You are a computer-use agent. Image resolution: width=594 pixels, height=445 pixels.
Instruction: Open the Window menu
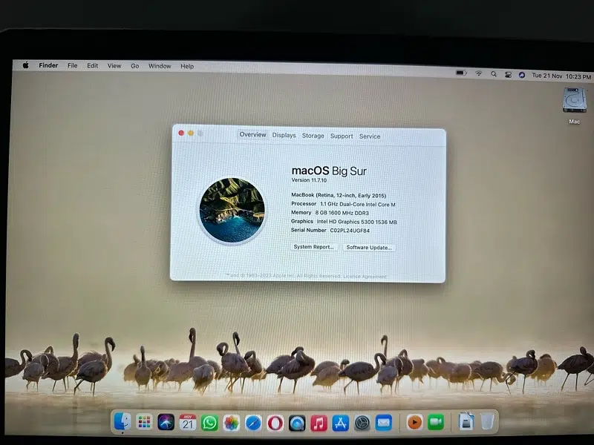coord(160,66)
